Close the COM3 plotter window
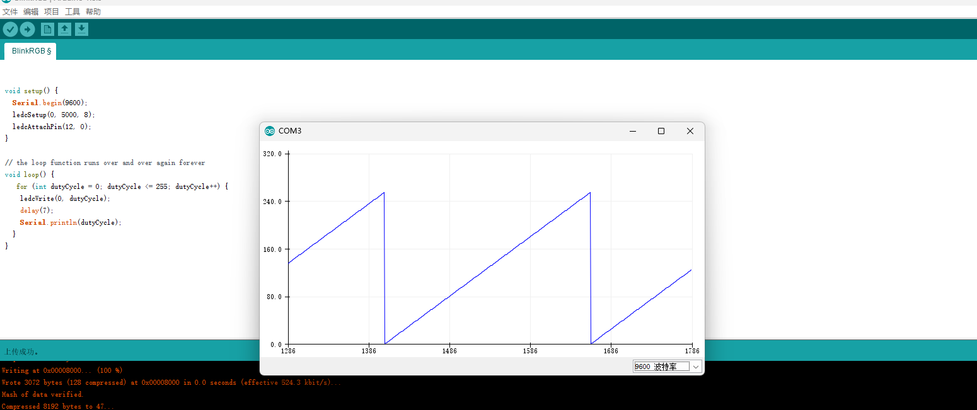977x410 pixels. click(690, 131)
